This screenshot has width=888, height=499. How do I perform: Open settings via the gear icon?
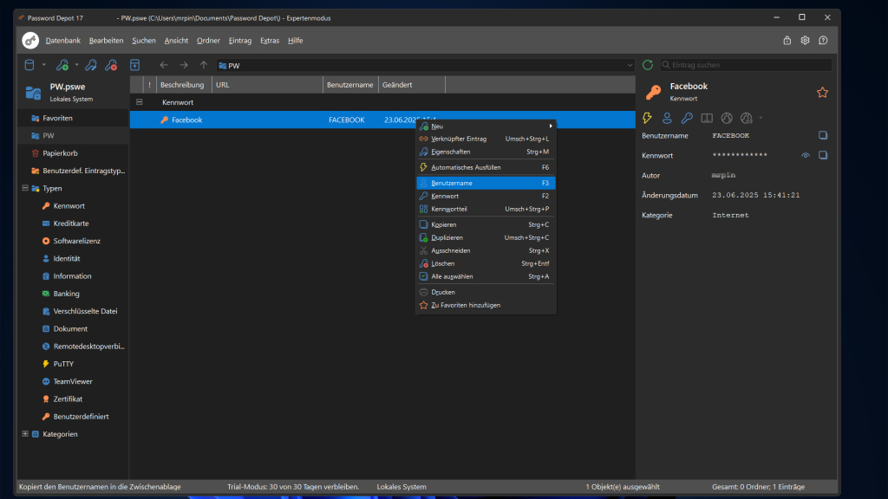click(805, 41)
